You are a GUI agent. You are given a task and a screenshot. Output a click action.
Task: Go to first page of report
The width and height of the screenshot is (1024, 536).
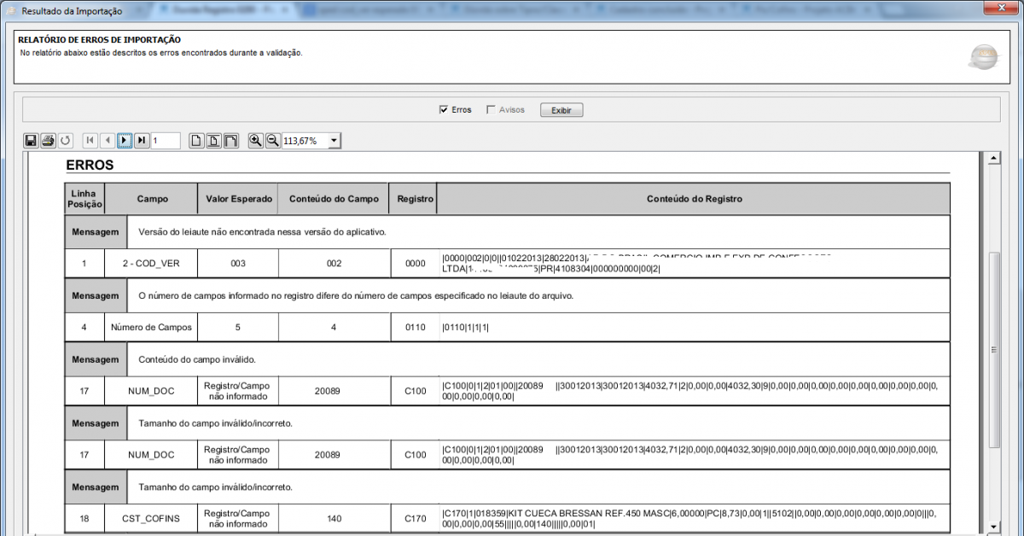(90, 140)
